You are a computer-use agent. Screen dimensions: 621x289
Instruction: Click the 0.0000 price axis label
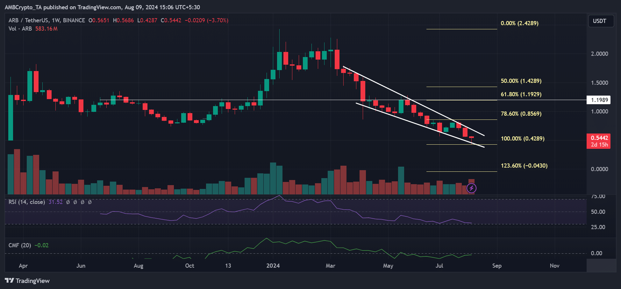point(600,169)
